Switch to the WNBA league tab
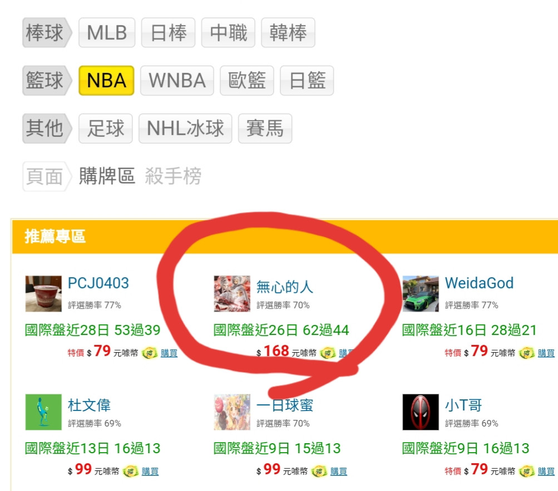The width and height of the screenshot is (558, 491). [177, 81]
